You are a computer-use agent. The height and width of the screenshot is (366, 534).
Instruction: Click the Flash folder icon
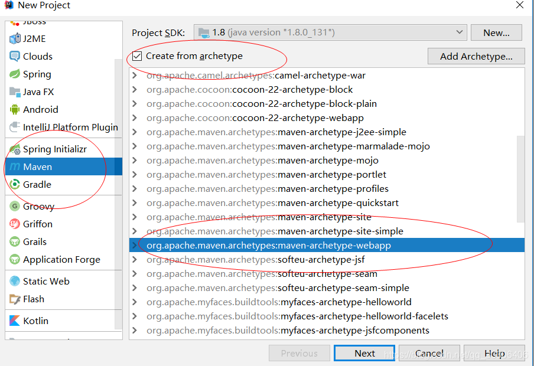click(x=15, y=299)
